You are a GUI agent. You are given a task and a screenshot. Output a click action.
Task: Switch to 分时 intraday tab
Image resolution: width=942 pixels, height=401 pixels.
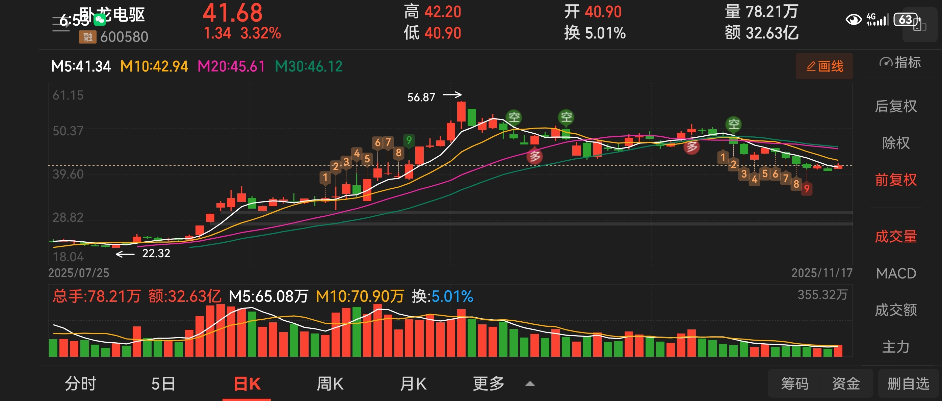[x=80, y=384]
